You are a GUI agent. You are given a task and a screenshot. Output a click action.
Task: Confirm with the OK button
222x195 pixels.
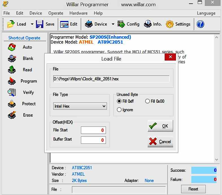coord(160,126)
